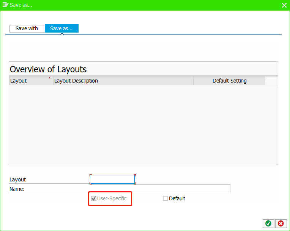Select the Save as... tab
Image resolution: width=290 pixels, height=231 pixels.
point(61,28)
